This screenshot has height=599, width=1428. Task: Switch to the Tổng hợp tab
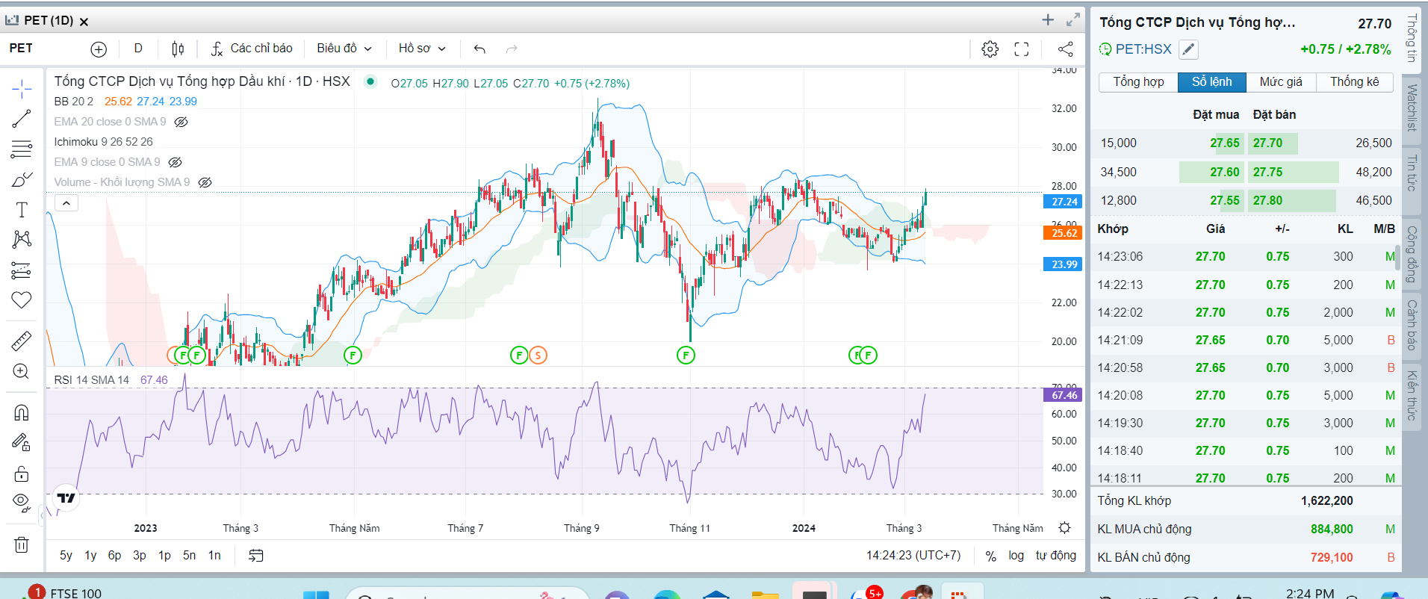point(1138,82)
